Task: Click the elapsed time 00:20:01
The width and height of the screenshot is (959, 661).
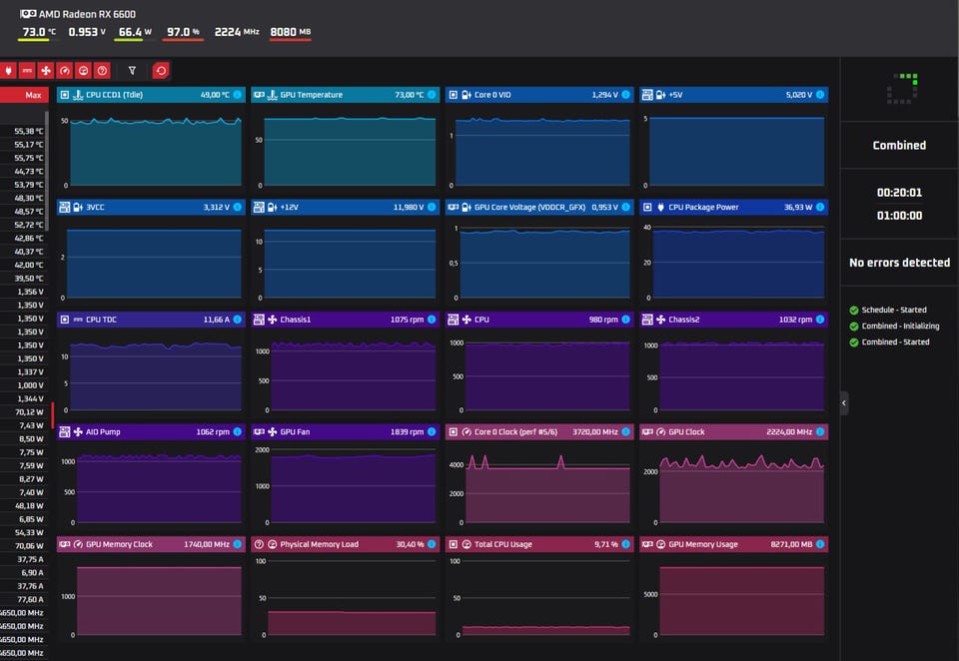Action: coord(899,193)
